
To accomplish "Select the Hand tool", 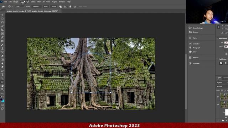I will [x=2, y=86].
